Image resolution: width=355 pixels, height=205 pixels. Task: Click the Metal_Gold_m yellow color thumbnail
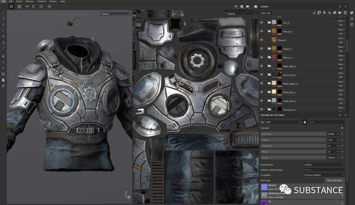[x=274, y=92]
